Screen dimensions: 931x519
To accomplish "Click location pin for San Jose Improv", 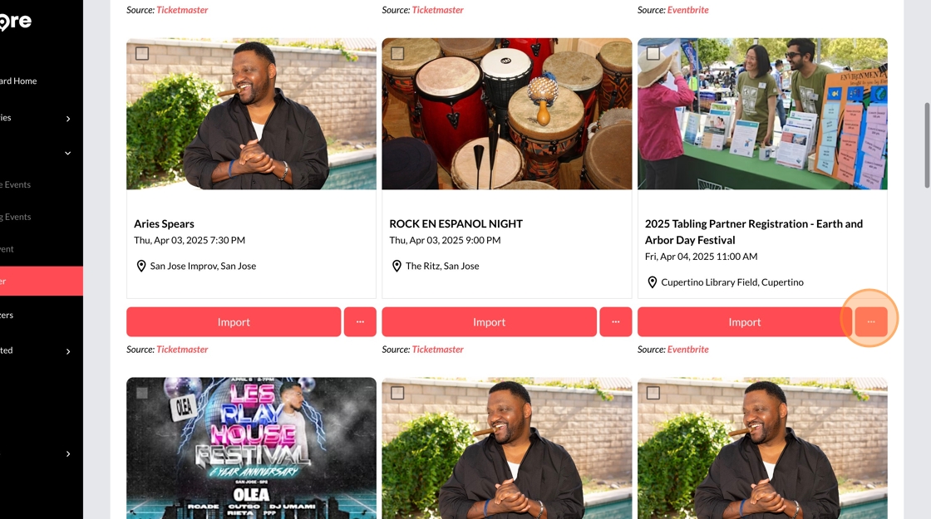I will [141, 266].
